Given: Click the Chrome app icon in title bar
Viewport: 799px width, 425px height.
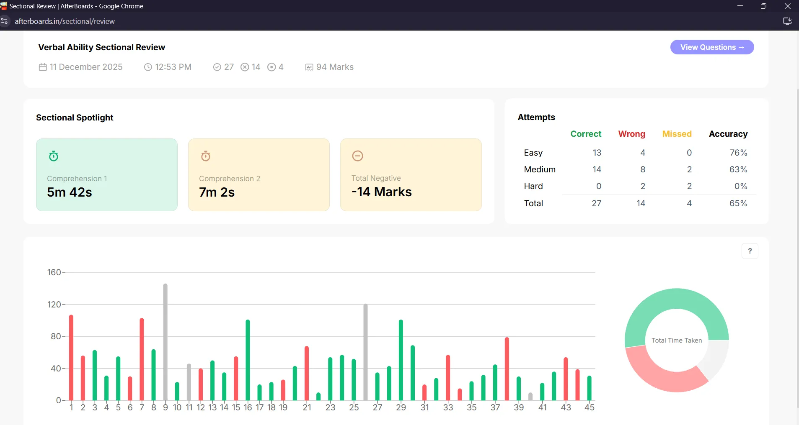Looking at the screenshot, I should [4, 6].
